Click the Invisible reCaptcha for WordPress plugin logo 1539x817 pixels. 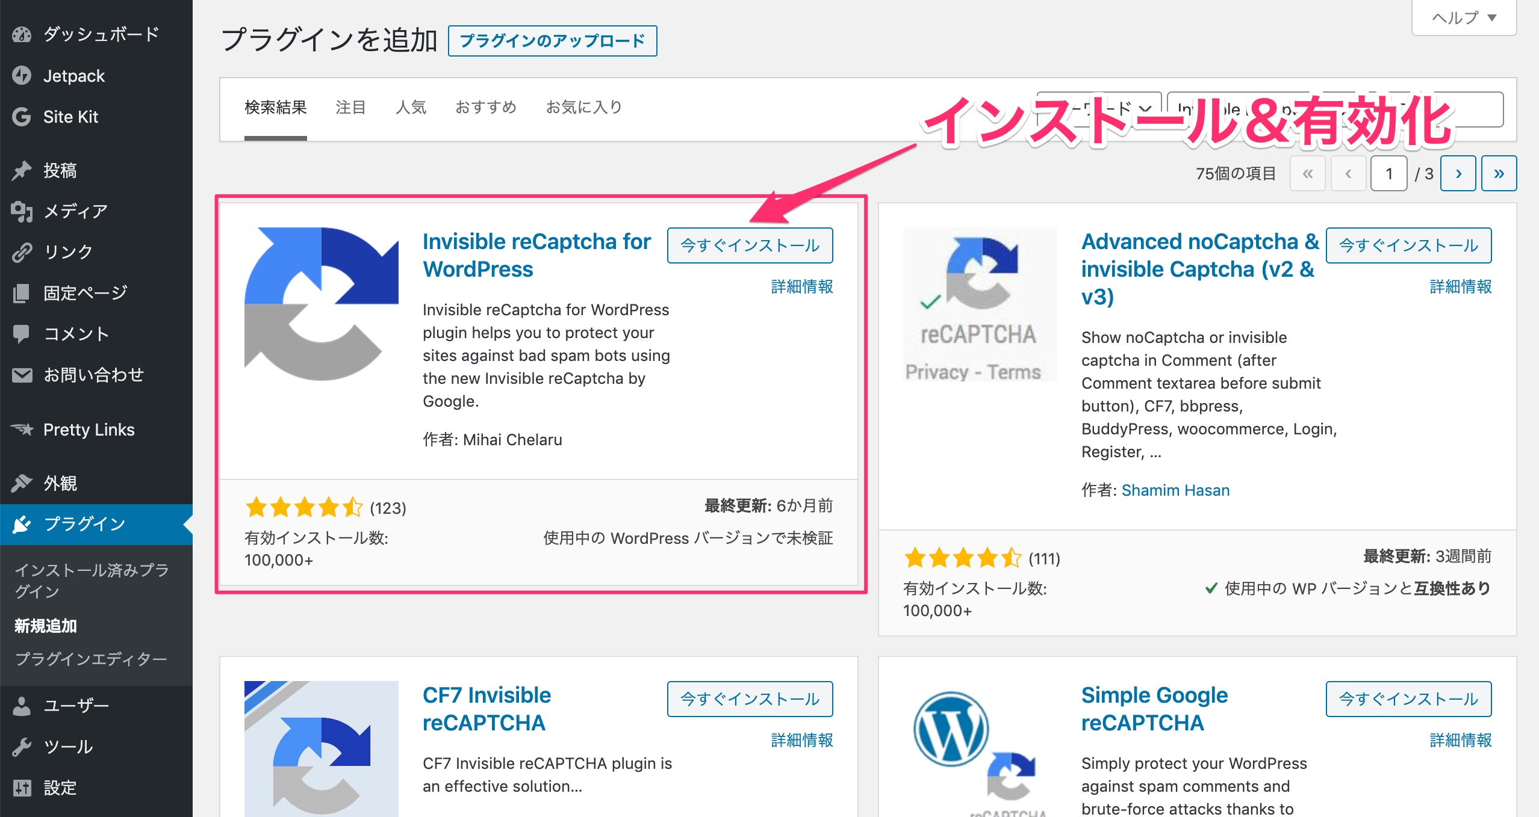click(322, 304)
